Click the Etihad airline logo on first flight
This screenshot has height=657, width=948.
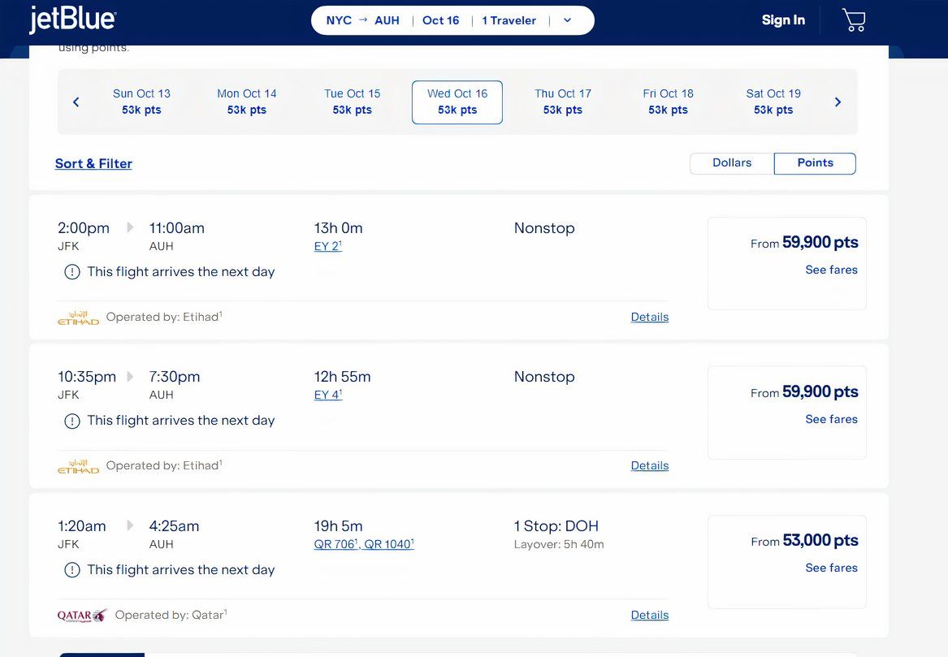click(x=78, y=317)
